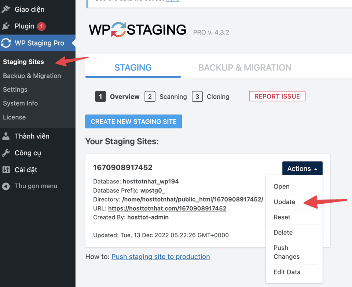Screen dimensions: 352x287
Task: Open Staging Sites submenu item
Action: 23,62
